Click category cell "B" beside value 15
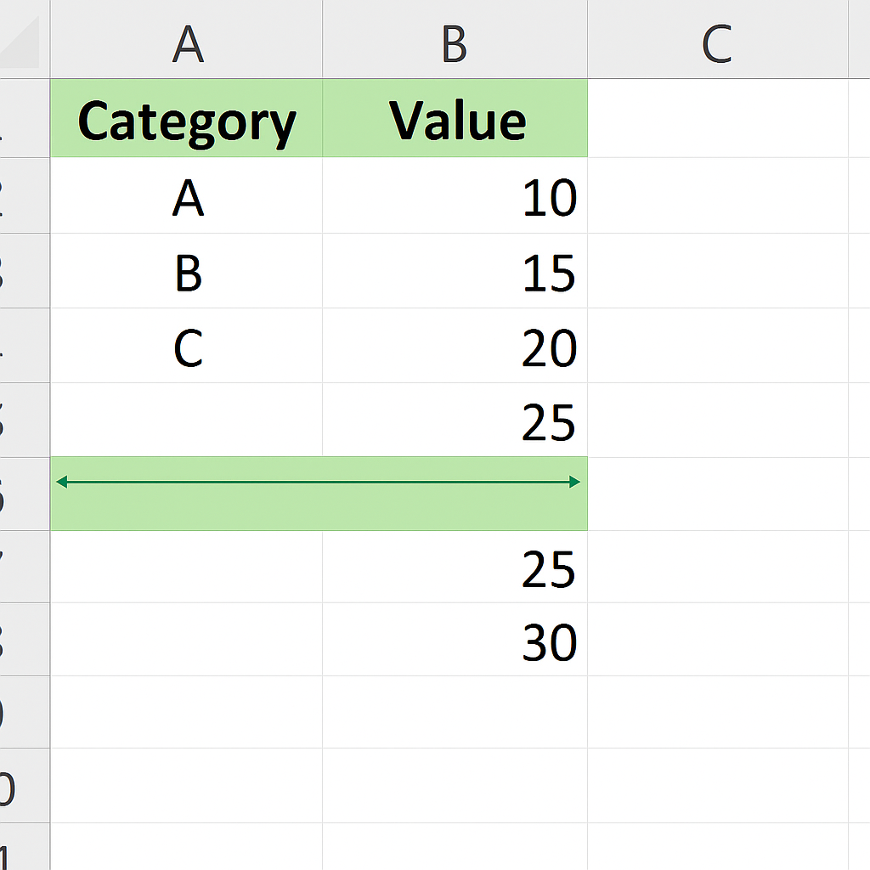This screenshot has height=870, width=870. point(187,272)
